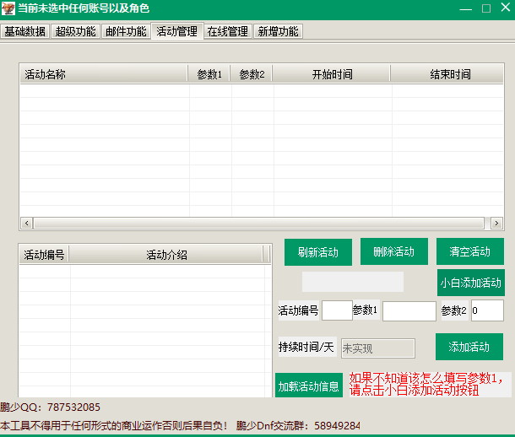The image size is (515, 437).
Task: Open the 邮件功能 tab
Action: [x=126, y=31]
